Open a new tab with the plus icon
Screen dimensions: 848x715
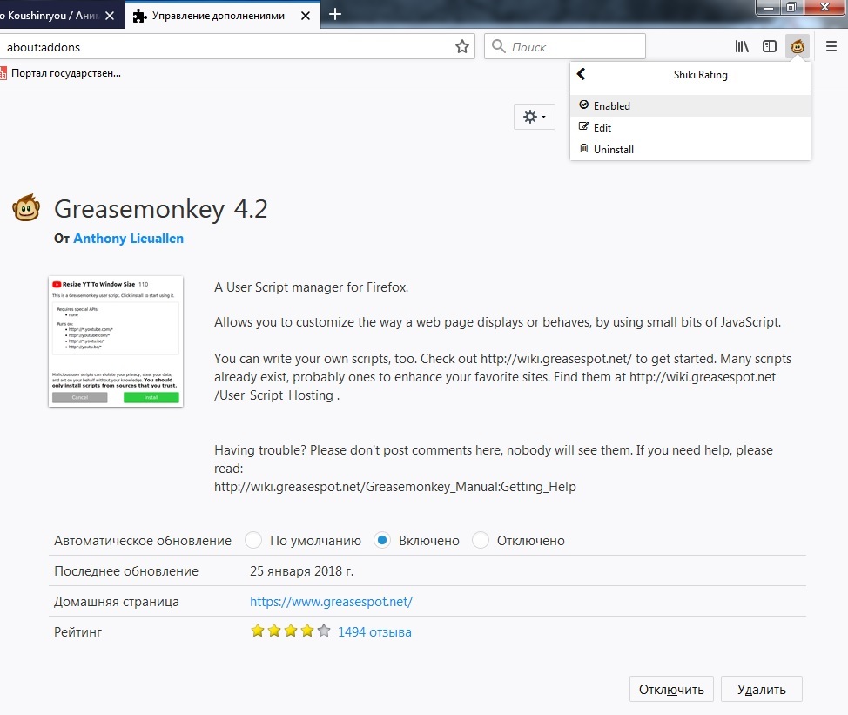point(335,14)
